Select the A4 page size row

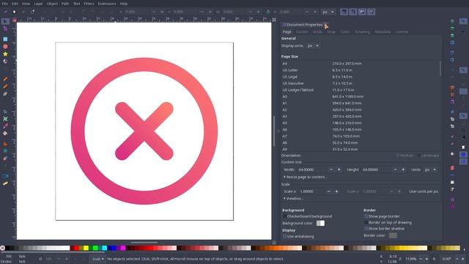pyautogui.click(x=361, y=64)
